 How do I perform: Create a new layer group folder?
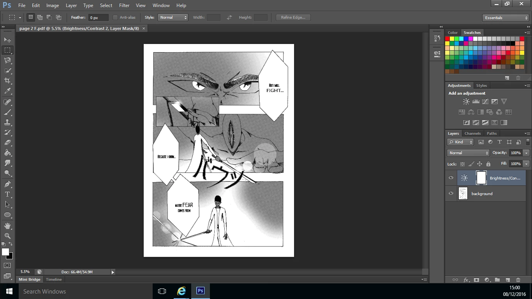(497, 280)
